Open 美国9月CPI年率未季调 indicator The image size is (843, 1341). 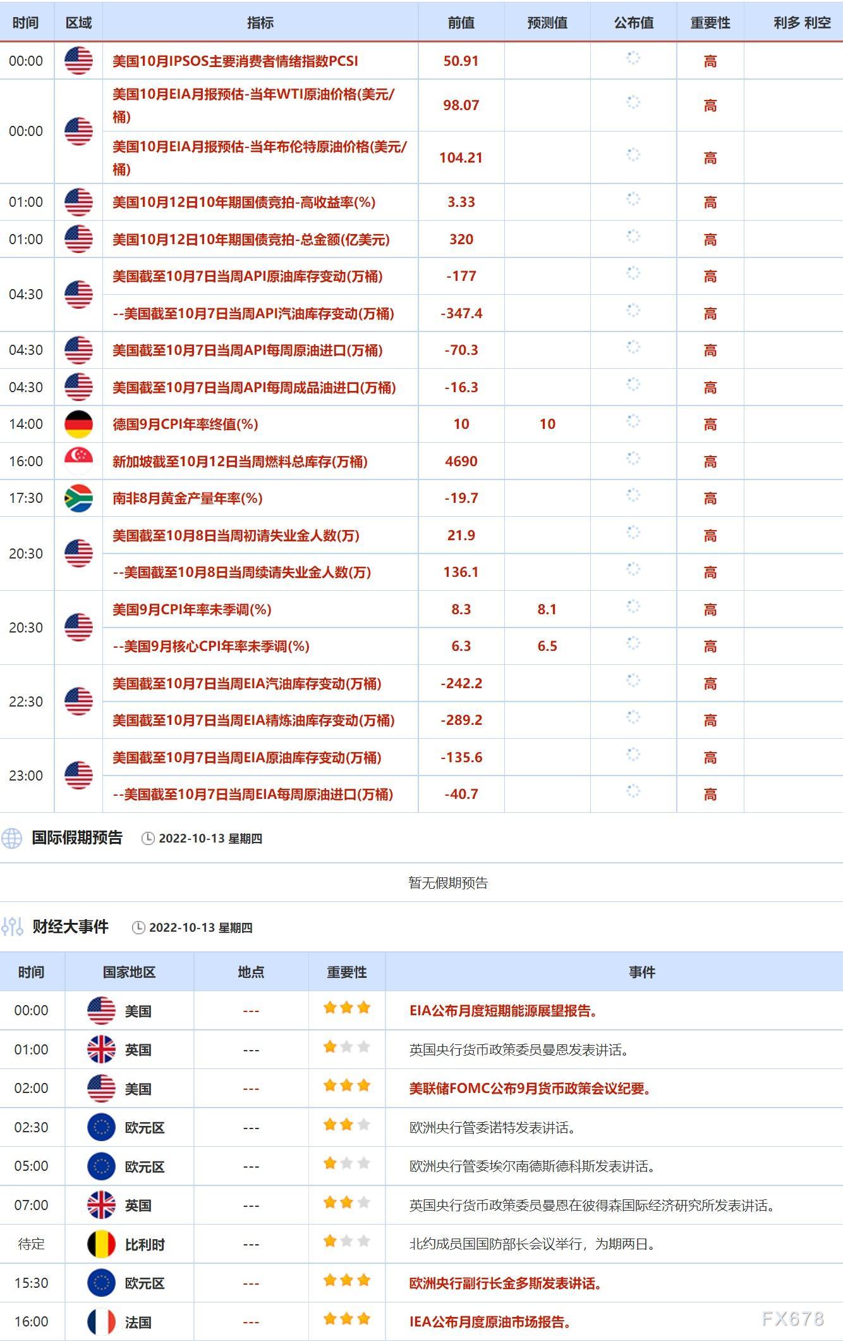tap(192, 610)
